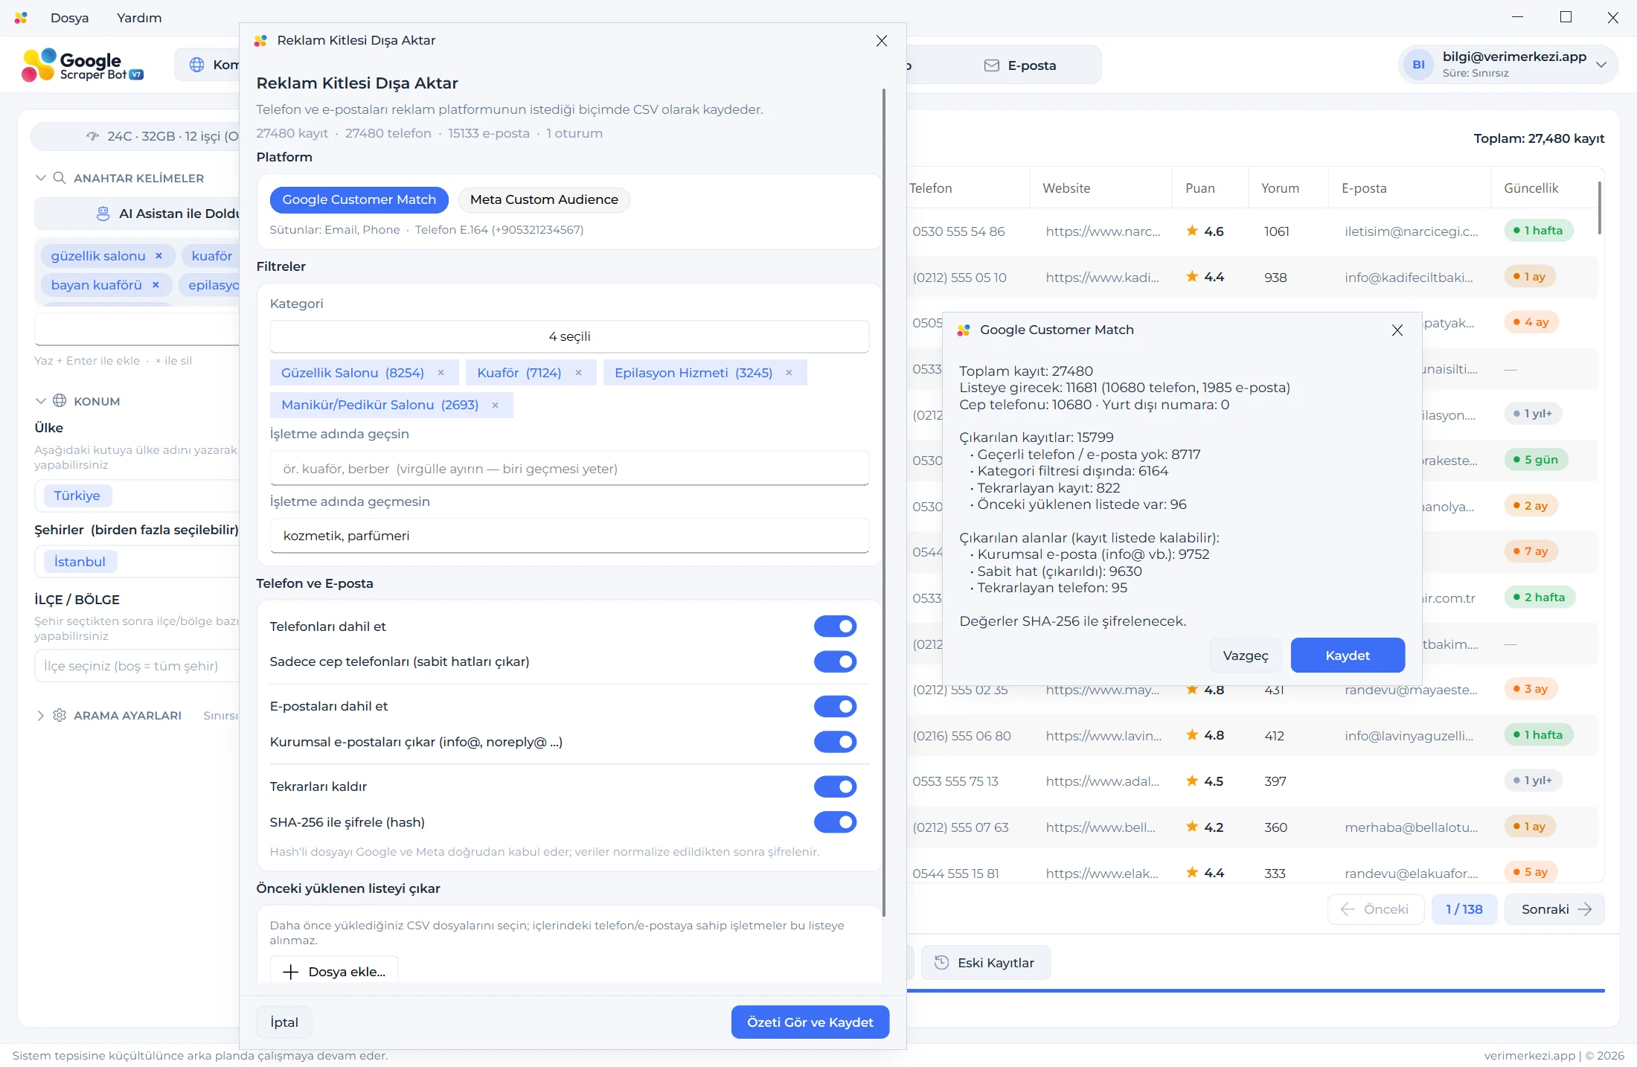Open the Kategori 4 seçili dropdown
1637x1067 pixels.
pyautogui.click(x=569, y=336)
